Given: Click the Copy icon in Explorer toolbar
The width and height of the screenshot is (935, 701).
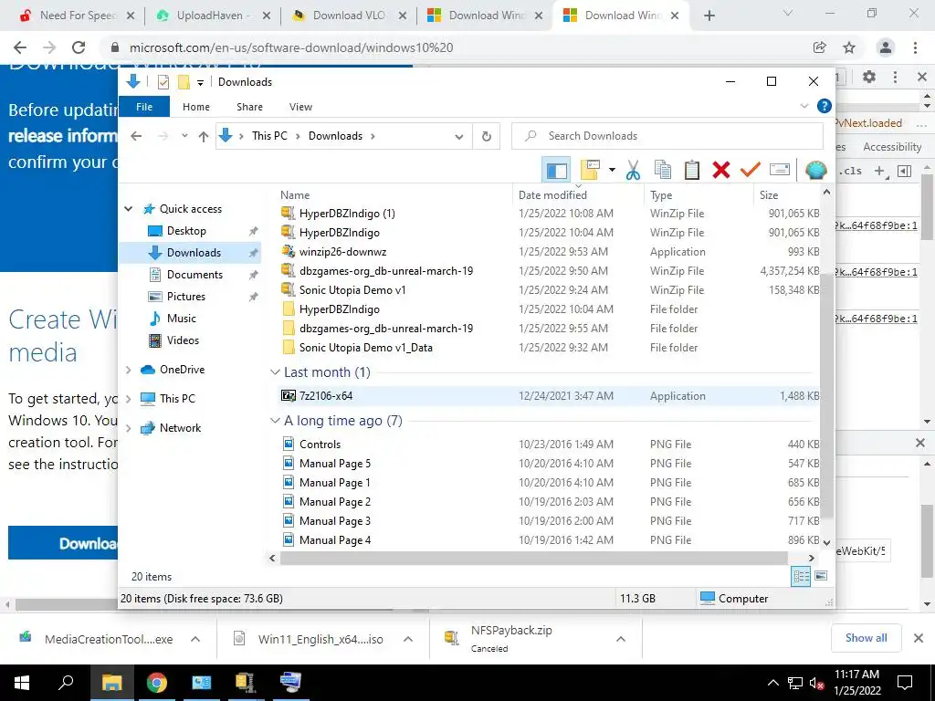Looking at the screenshot, I should (663, 170).
